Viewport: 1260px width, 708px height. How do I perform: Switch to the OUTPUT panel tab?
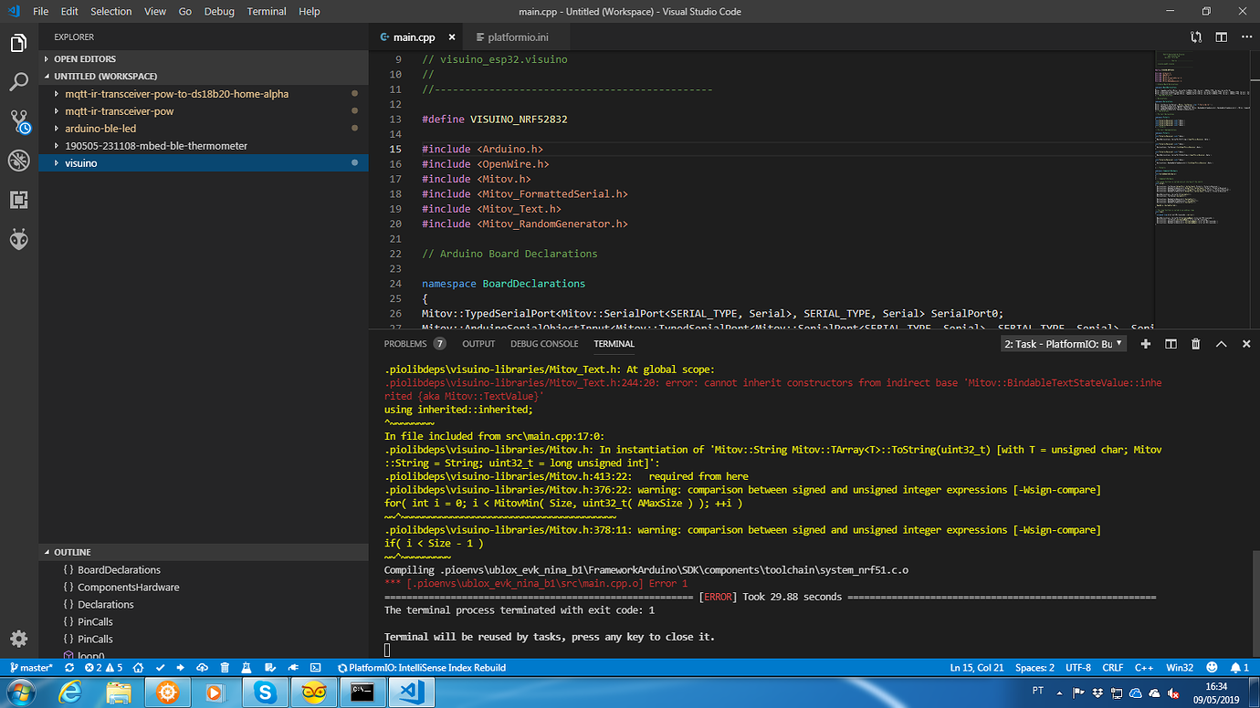click(478, 344)
